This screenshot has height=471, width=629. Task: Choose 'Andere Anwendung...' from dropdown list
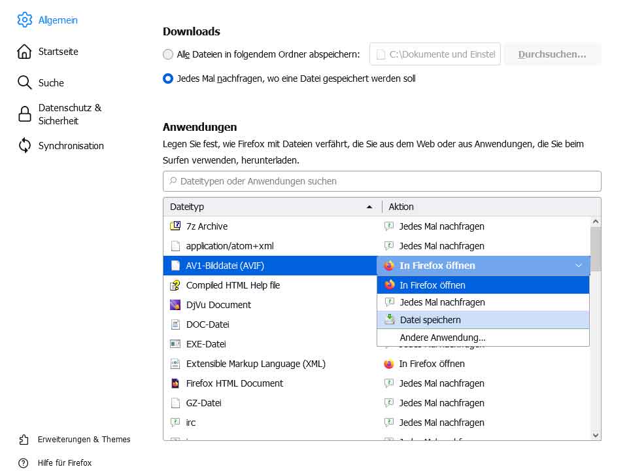tap(483, 338)
